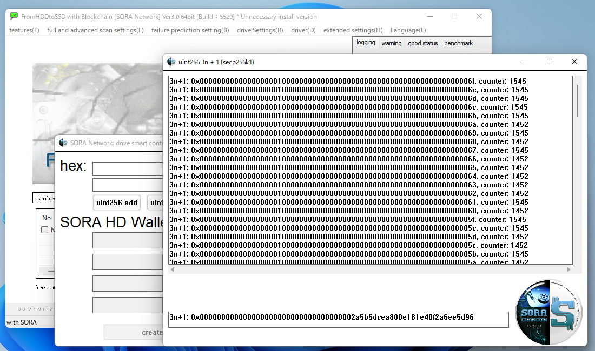Click the second hex input field below first
Screen dimensions: 595x351
tap(128, 185)
